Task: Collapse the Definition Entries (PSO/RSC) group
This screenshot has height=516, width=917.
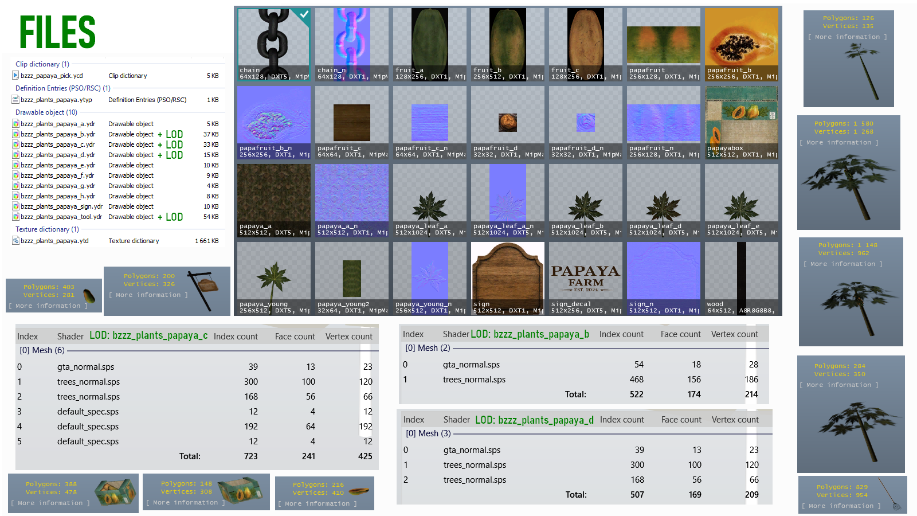Action: click(63, 88)
